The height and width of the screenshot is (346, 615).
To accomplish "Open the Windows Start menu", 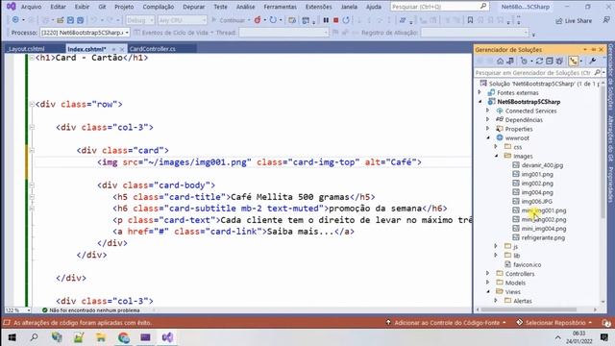I will pyautogui.click(x=12, y=337).
